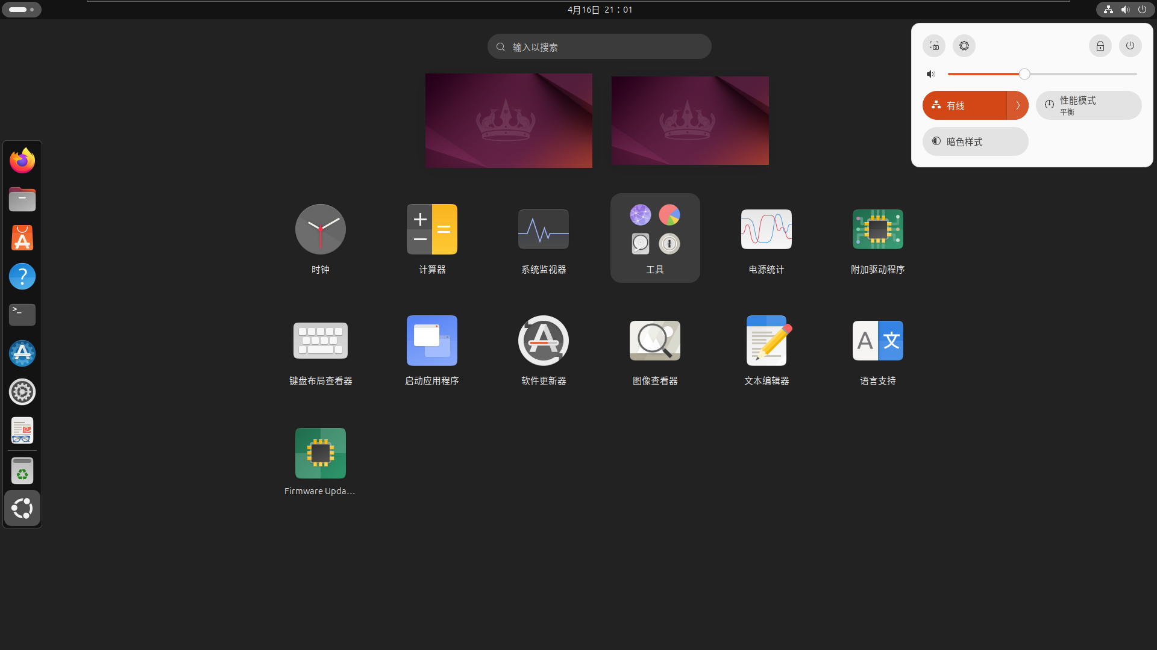Open Language Support (语言支持) app
The width and height of the screenshot is (1157, 650).
(x=877, y=341)
